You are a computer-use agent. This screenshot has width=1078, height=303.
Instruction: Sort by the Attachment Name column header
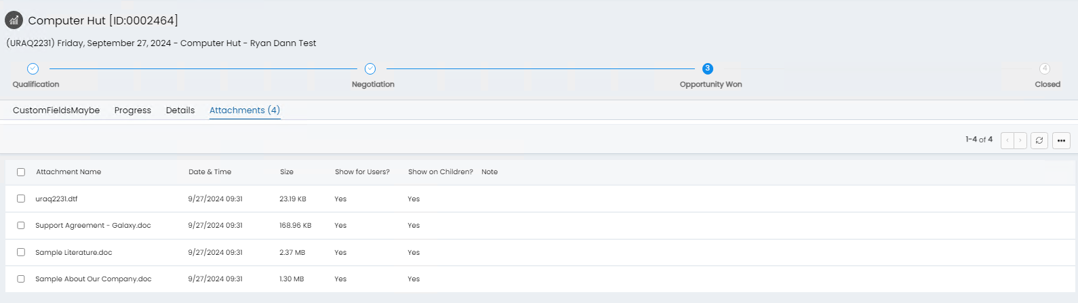pyautogui.click(x=68, y=172)
